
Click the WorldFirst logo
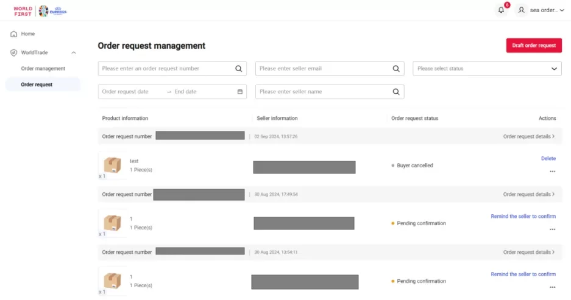[23, 10]
